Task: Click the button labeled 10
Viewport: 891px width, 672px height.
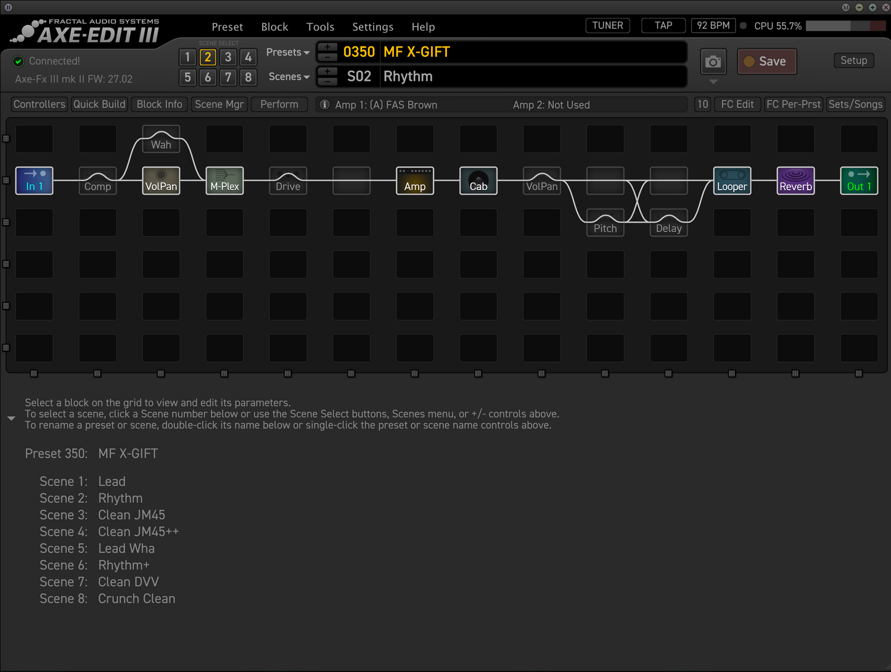Action: [x=702, y=104]
